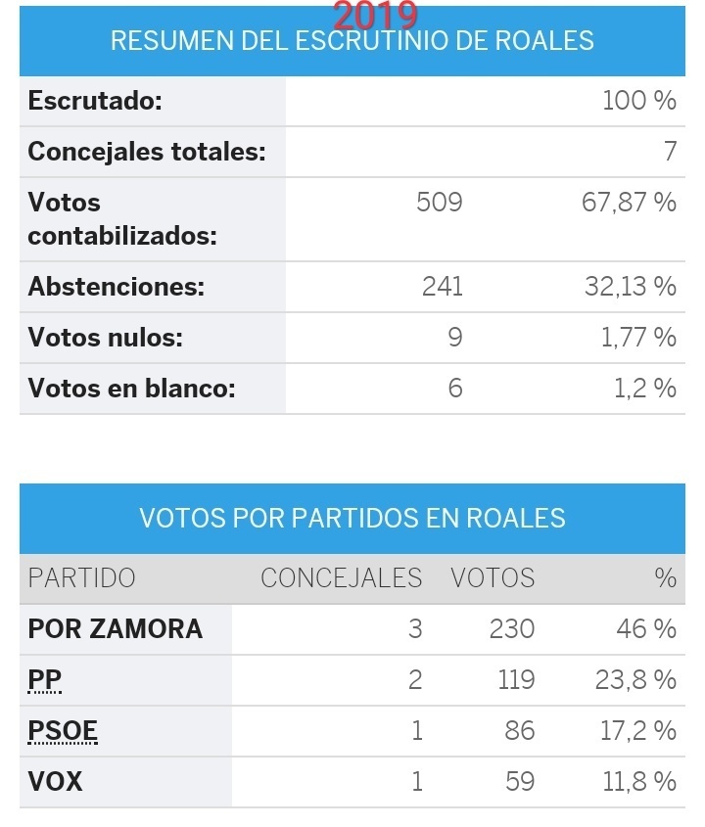
Task: Click the Escrutado label
Action: (x=95, y=101)
